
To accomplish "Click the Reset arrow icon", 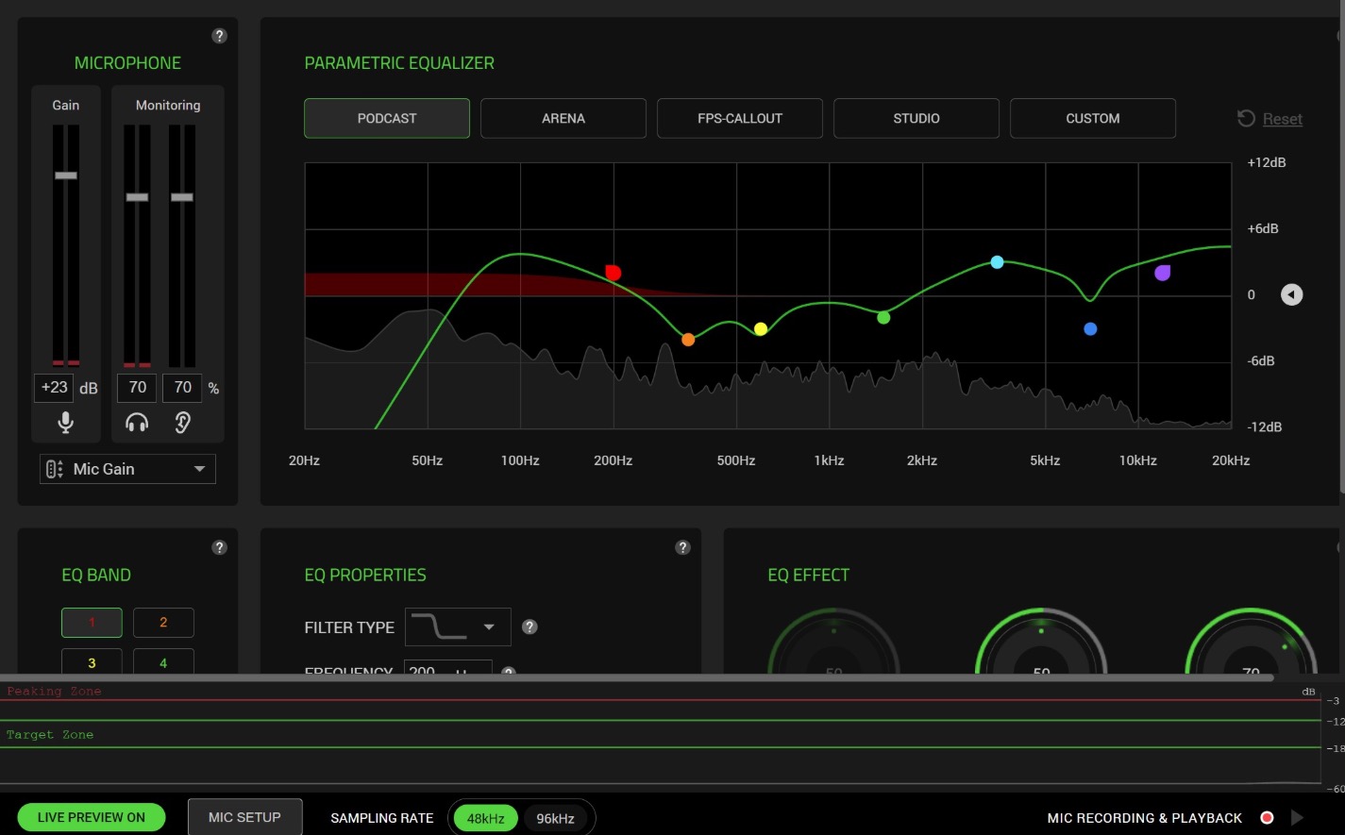I will tap(1246, 118).
